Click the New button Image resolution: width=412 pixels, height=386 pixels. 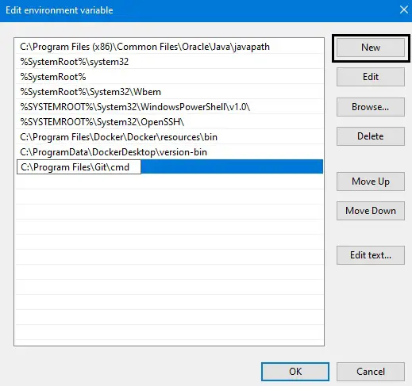371,48
